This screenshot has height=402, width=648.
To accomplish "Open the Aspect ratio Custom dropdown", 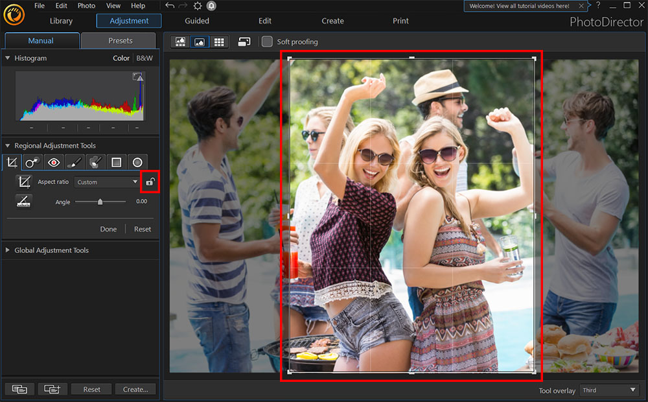I will [107, 182].
